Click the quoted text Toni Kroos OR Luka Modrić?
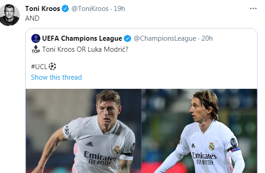Image resolution: width=265 pixels, height=173 pixels. coord(85,49)
